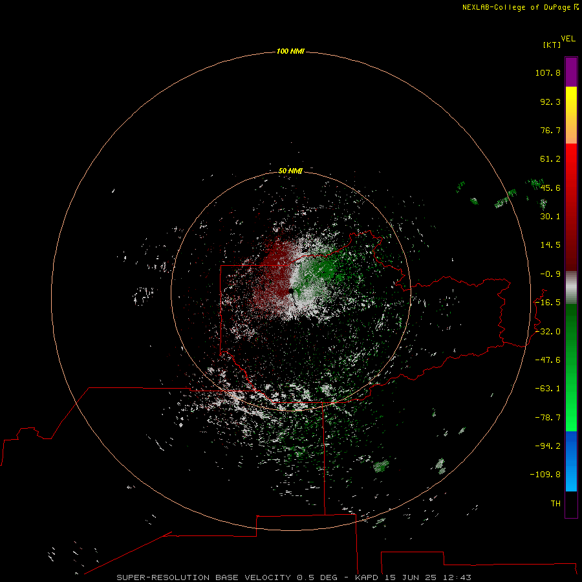Click the yellow-orange segment of the color bar
Viewport: 582px width, 582px height.
(571, 115)
